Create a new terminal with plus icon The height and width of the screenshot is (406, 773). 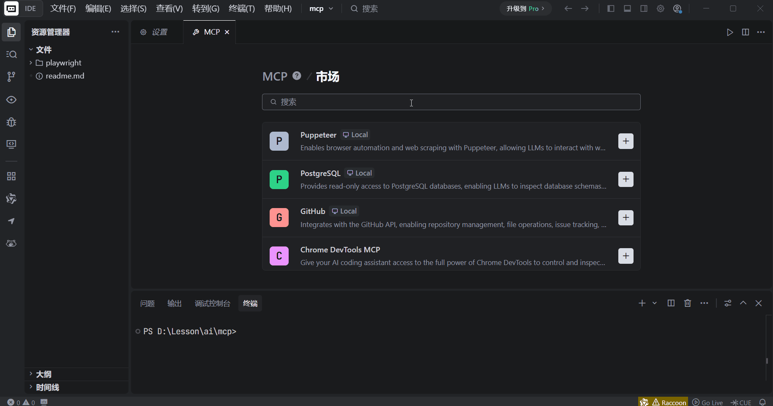(x=642, y=303)
